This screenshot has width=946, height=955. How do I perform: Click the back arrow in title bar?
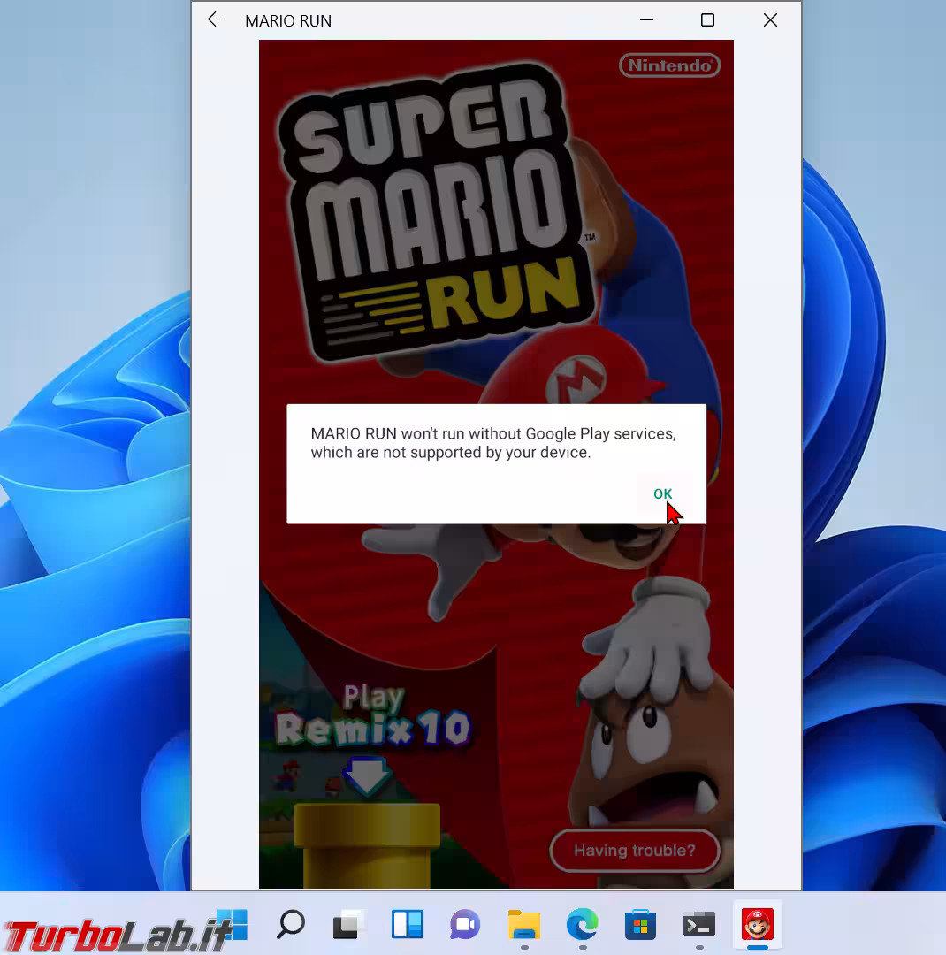coord(215,20)
